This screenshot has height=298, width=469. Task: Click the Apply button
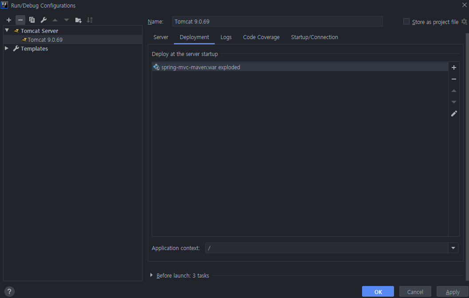point(453,292)
